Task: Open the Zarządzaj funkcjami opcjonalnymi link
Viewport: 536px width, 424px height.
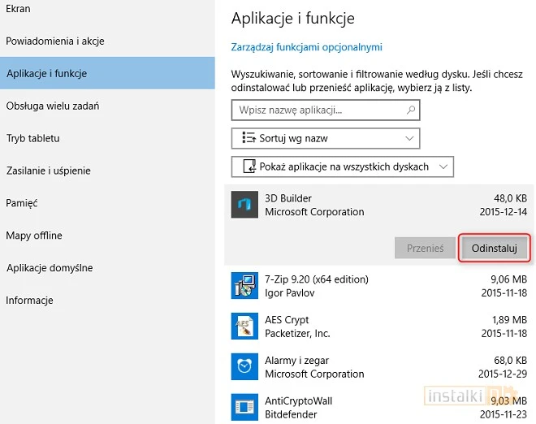Action: tap(306, 47)
